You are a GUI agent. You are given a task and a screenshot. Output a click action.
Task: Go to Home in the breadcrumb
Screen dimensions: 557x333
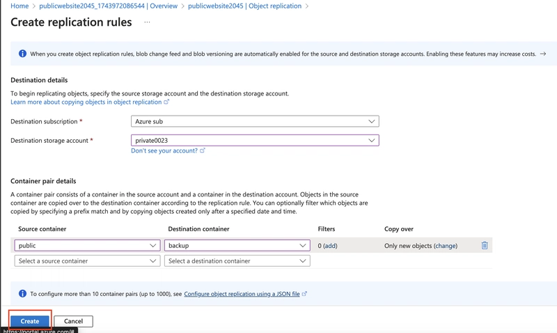[19, 6]
